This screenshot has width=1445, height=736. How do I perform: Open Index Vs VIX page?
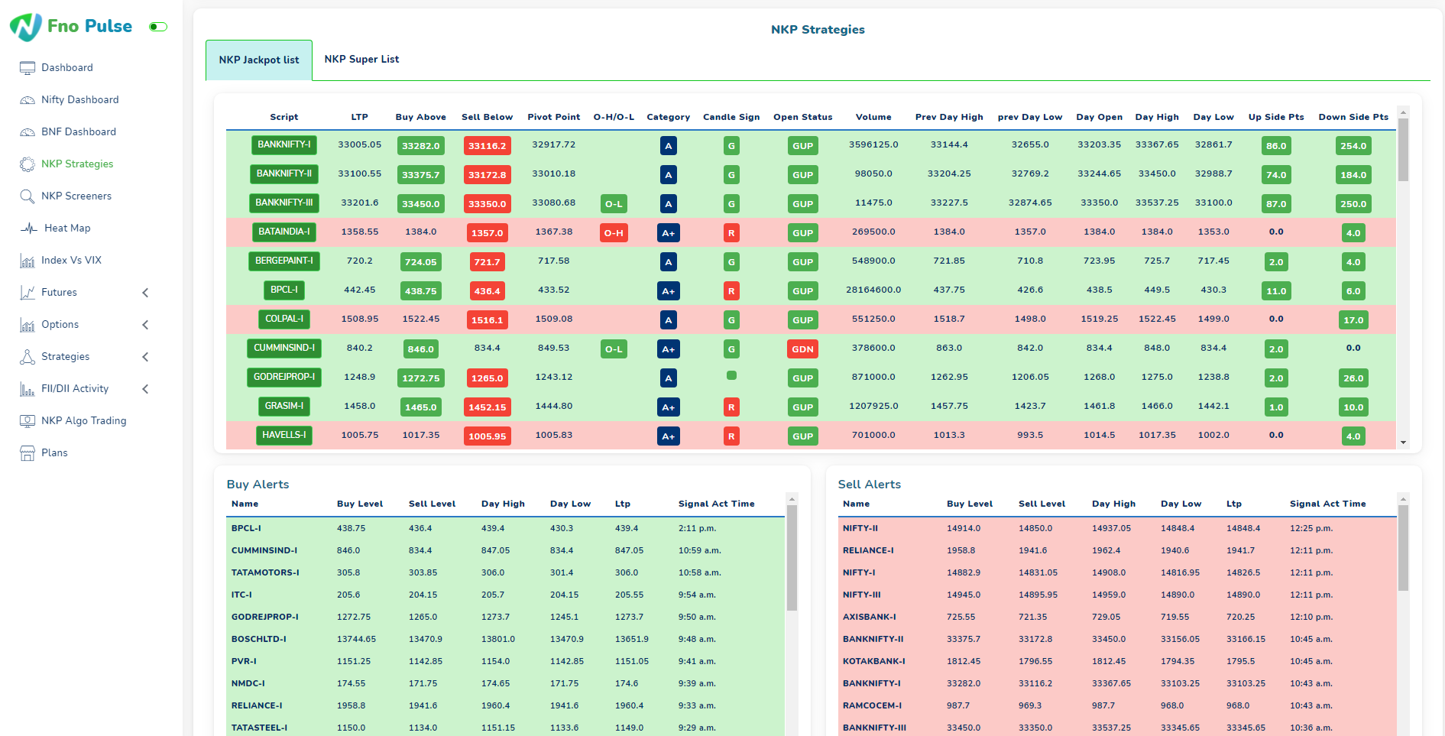pos(71,261)
